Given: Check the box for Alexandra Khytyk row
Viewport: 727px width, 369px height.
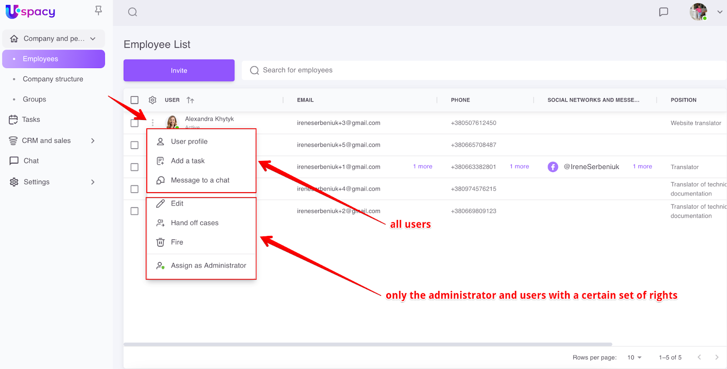Looking at the screenshot, I should point(134,123).
